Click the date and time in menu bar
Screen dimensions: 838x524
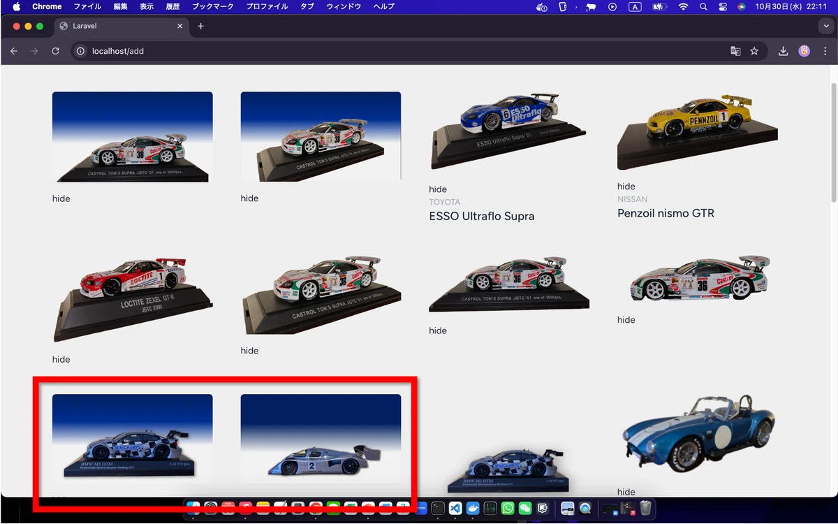pos(791,7)
